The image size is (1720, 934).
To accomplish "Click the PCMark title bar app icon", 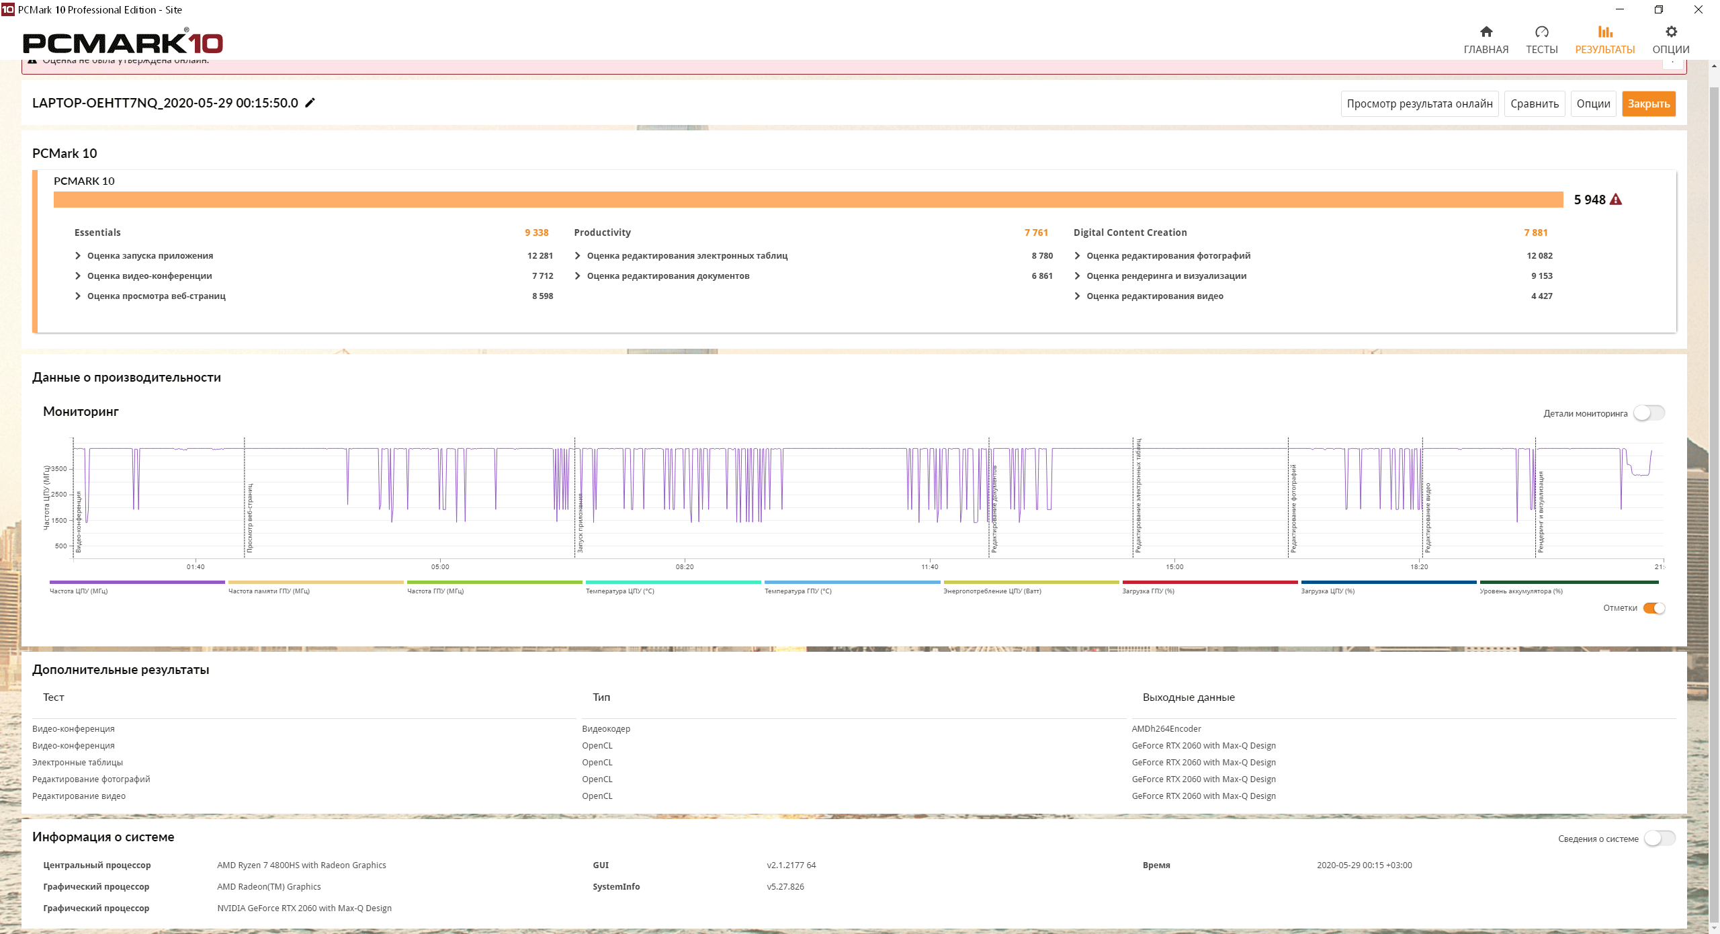I will 7,9.
